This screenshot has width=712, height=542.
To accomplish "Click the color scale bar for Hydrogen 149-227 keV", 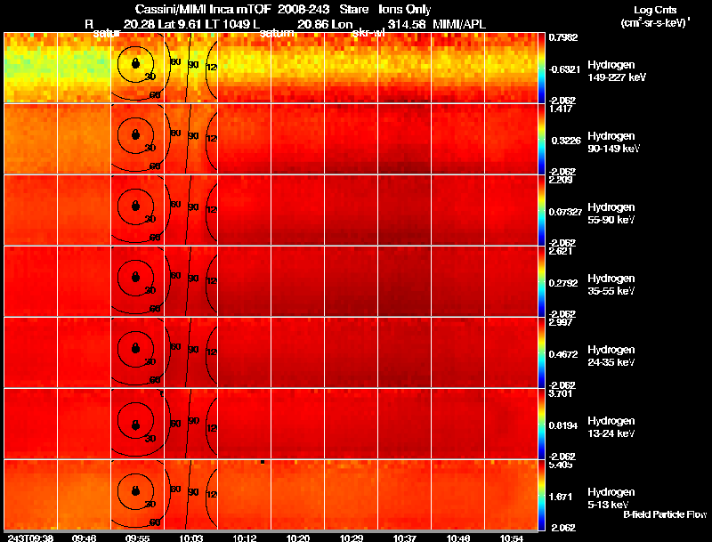I will (541, 67).
